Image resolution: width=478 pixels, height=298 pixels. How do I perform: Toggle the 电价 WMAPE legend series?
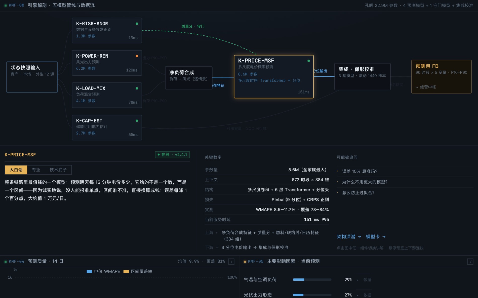point(103,271)
